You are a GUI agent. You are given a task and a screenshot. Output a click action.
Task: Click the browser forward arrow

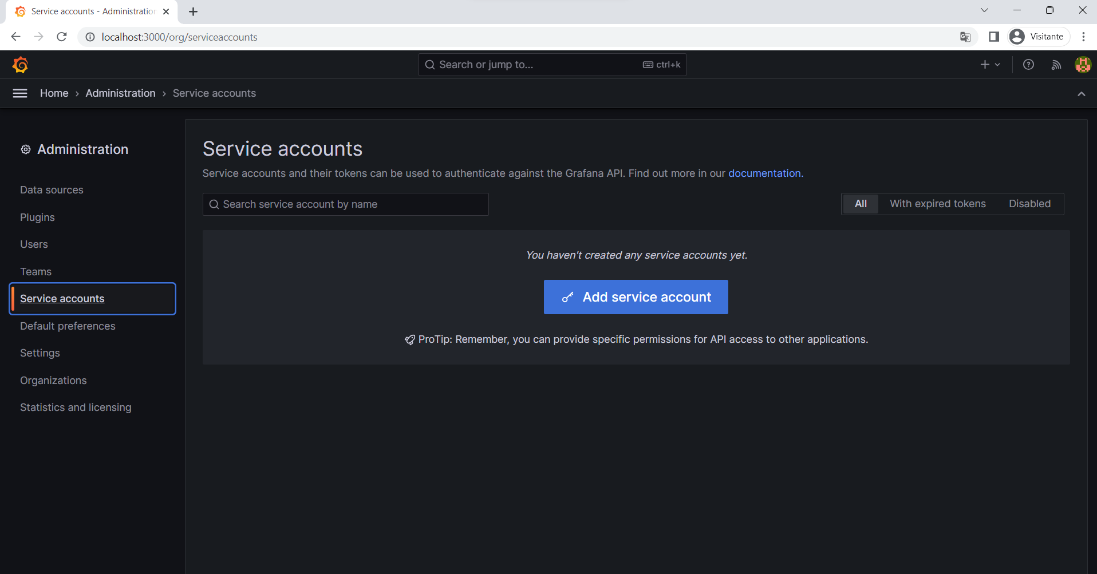pos(38,37)
